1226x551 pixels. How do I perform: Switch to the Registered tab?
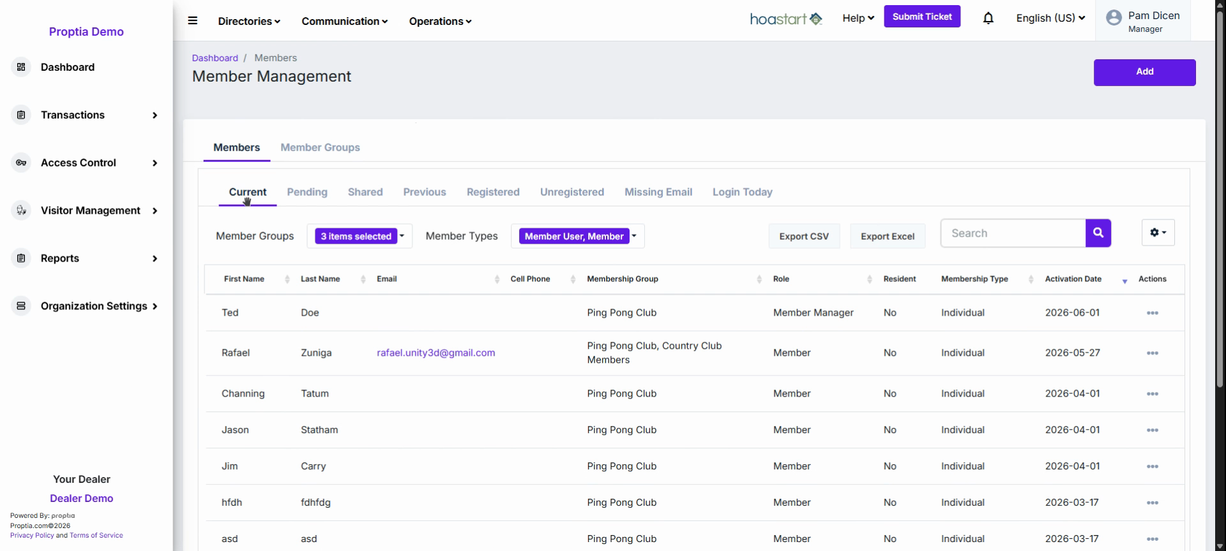click(493, 192)
